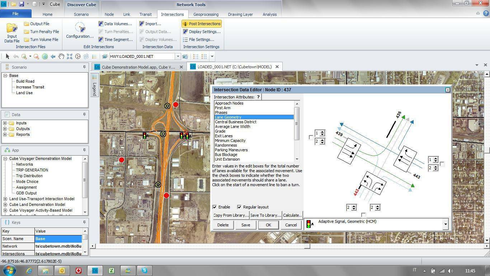Image resolution: width=490 pixels, height=276 pixels.
Task: Click the Turn Volume File item
Action: pos(41,40)
